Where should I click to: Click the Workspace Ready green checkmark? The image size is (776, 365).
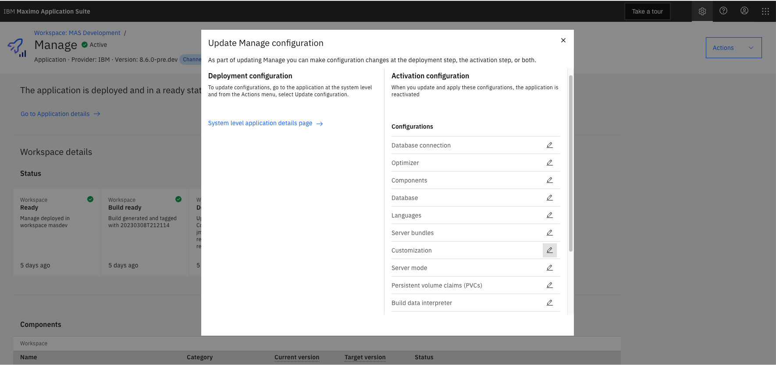click(90, 199)
